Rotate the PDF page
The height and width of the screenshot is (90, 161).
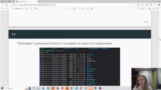[x=88, y=8]
